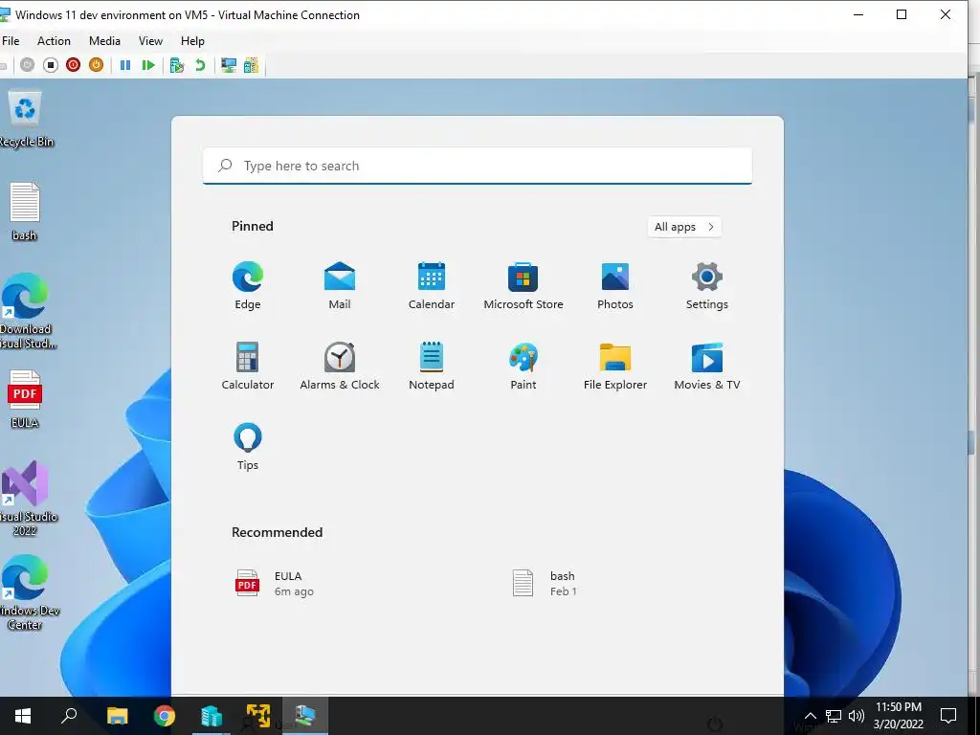This screenshot has width=980, height=735.
Task: Click the orange Save VM state icon
Action: click(97, 65)
